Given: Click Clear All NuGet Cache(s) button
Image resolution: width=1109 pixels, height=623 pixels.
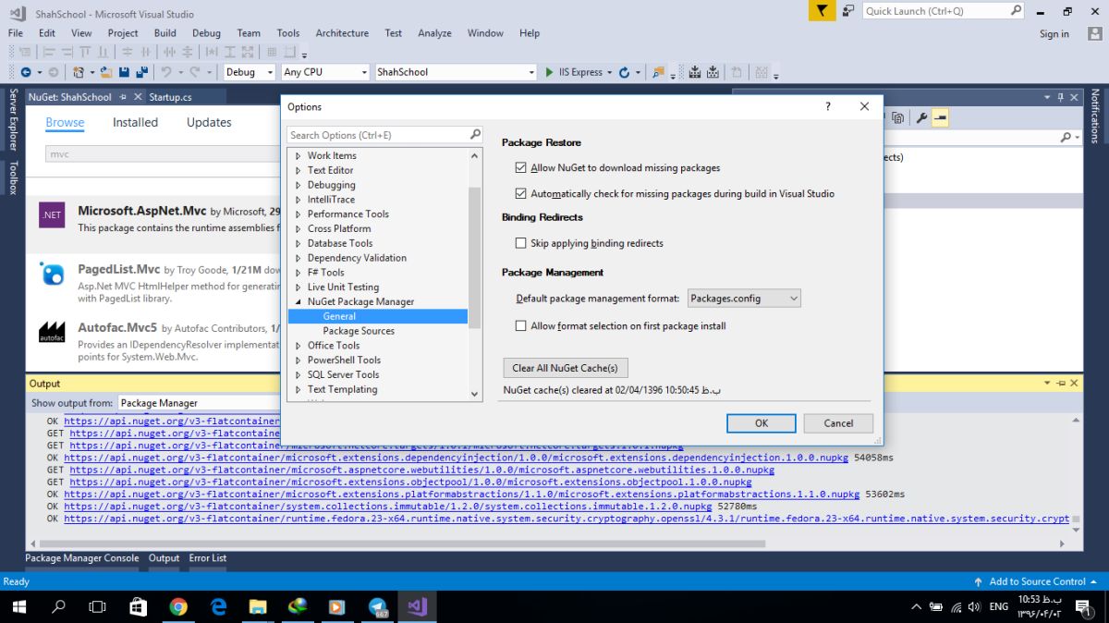Looking at the screenshot, I should [x=566, y=368].
